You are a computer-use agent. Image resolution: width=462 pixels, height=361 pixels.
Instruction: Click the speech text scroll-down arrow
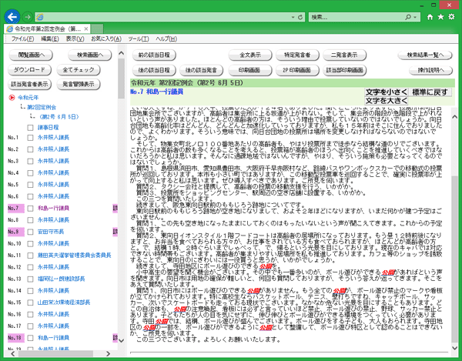(454, 348)
